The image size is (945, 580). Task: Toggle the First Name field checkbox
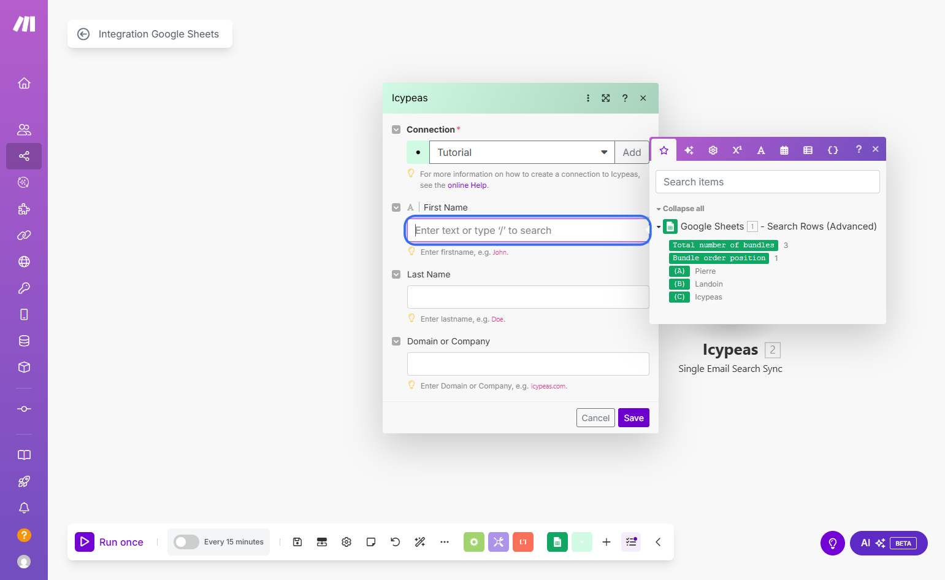pos(396,207)
